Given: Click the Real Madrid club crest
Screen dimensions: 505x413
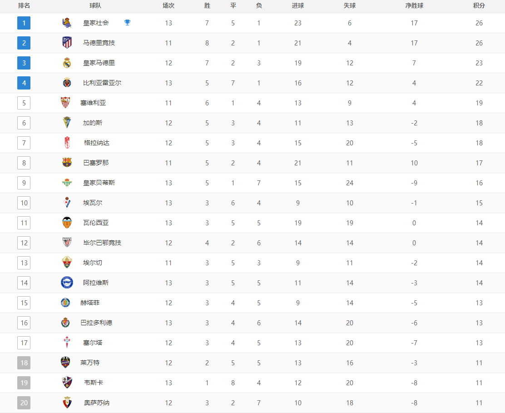Looking at the screenshot, I should [x=67, y=63].
